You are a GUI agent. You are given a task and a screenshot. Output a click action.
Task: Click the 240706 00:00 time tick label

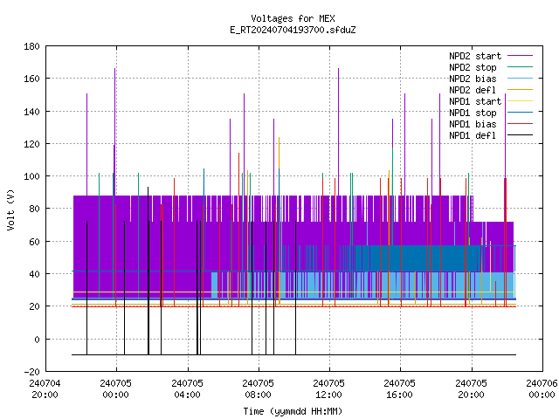tap(542, 389)
